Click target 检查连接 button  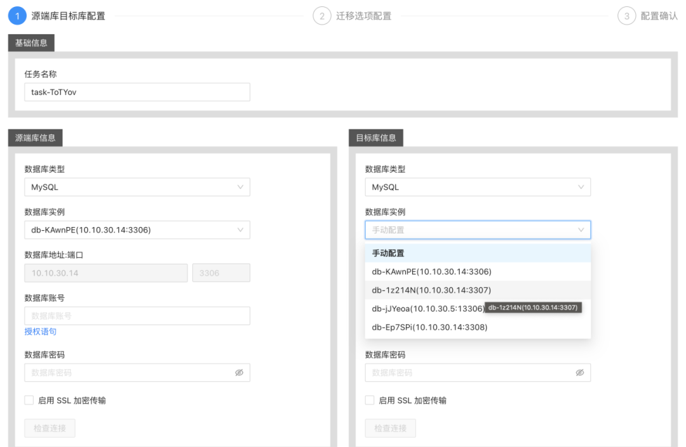[x=390, y=428]
